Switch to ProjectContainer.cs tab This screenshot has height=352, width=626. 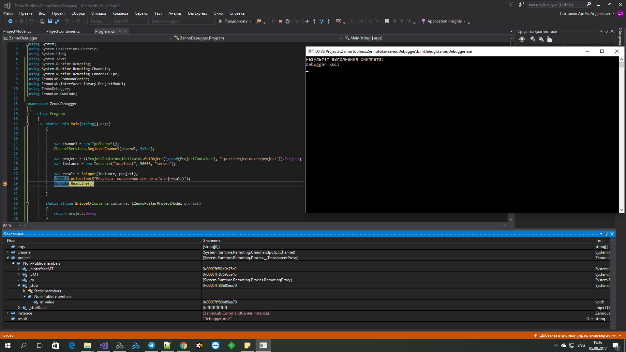click(x=63, y=31)
